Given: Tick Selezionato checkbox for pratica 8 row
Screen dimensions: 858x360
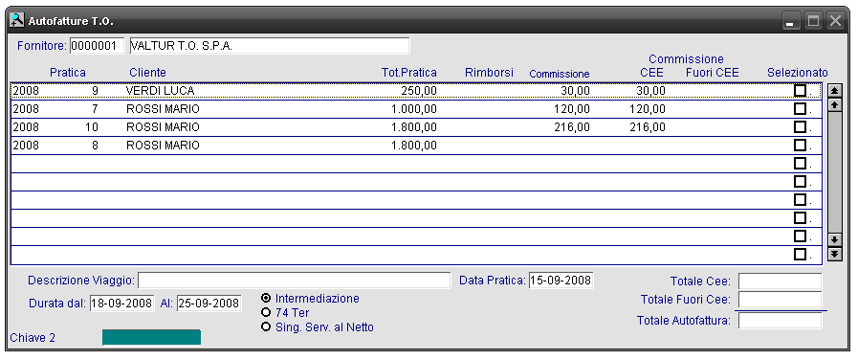Looking at the screenshot, I should click(800, 145).
